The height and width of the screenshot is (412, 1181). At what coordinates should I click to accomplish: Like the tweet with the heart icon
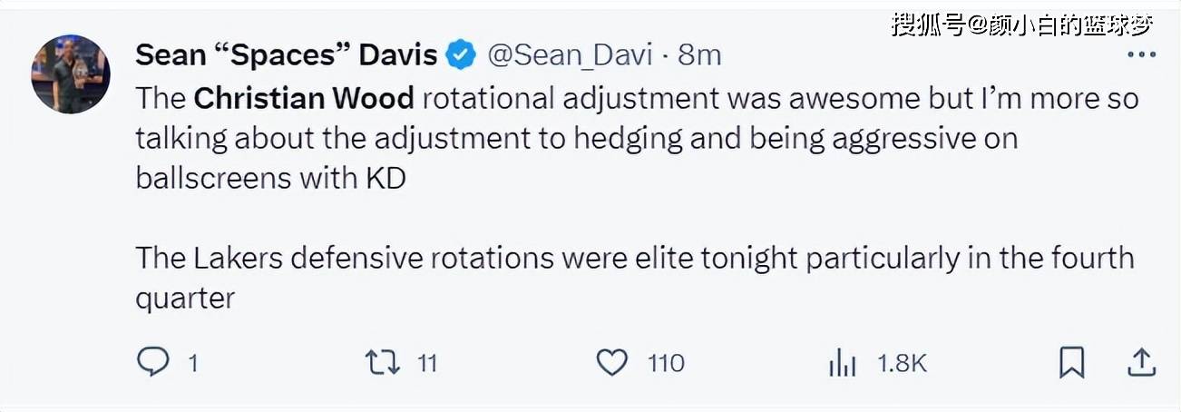[612, 363]
